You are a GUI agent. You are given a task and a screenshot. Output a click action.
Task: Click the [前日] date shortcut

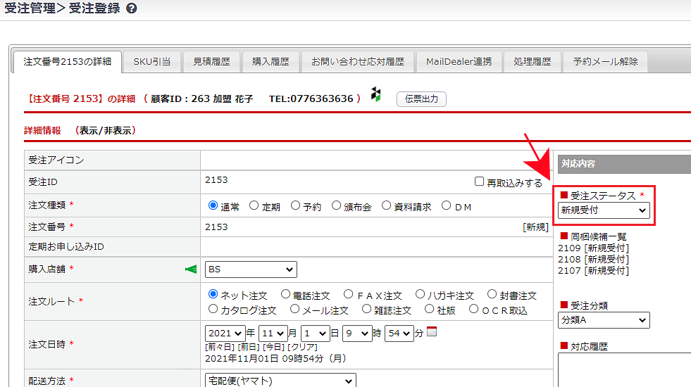249,347
